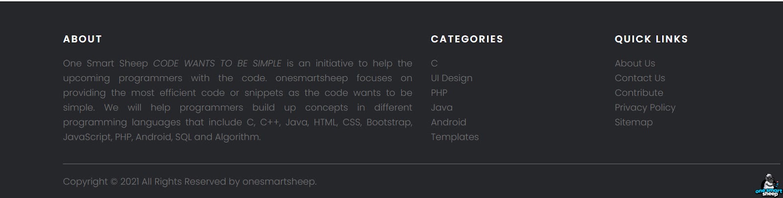Go to the UI Design category

[452, 78]
